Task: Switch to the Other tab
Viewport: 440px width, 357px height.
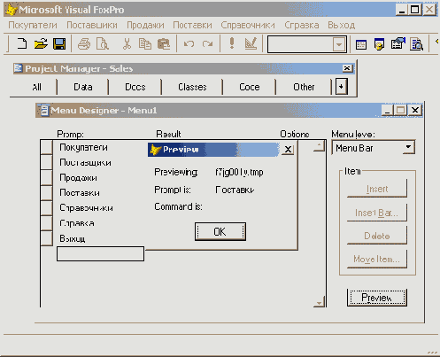Action: (304, 87)
